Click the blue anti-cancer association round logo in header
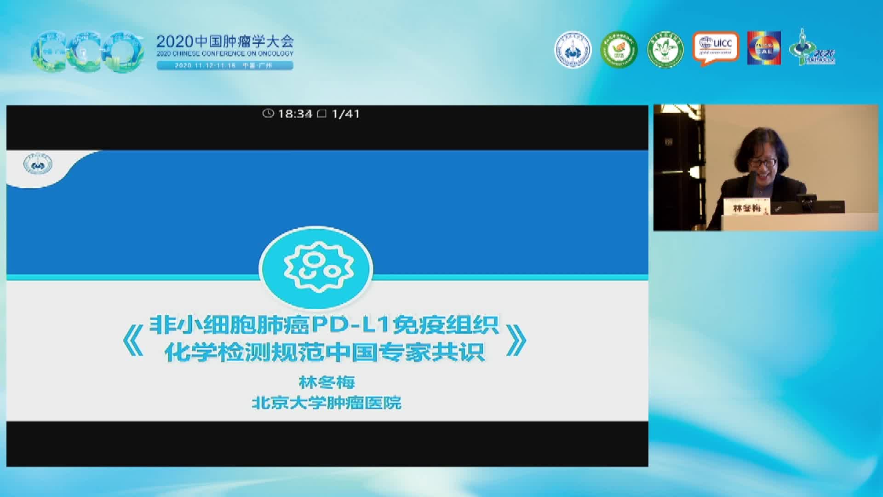This screenshot has width=883, height=497. tap(573, 50)
